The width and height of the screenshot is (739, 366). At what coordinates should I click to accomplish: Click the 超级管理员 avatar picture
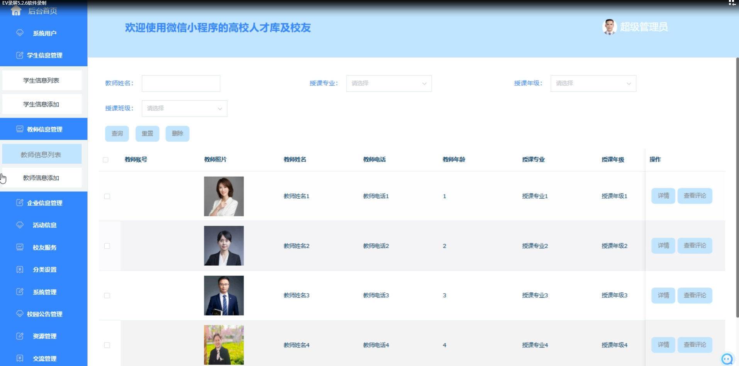pyautogui.click(x=610, y=27)
